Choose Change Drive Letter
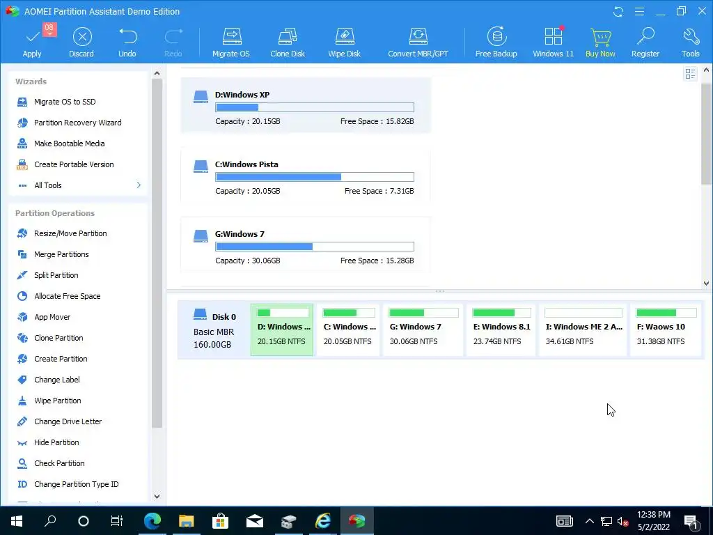The width and height of the screenshot is (713, 535). click(68, 421)
